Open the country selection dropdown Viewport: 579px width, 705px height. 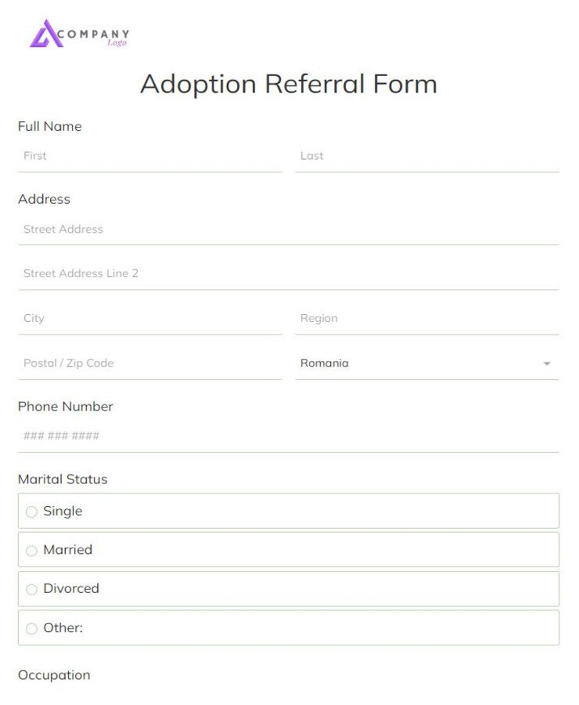(x=426, y=363)
